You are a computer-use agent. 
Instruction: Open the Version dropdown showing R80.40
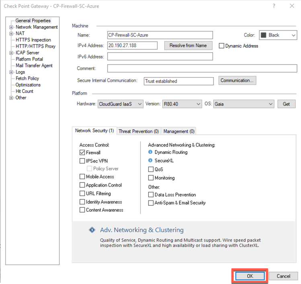click(x=182, y=104)
